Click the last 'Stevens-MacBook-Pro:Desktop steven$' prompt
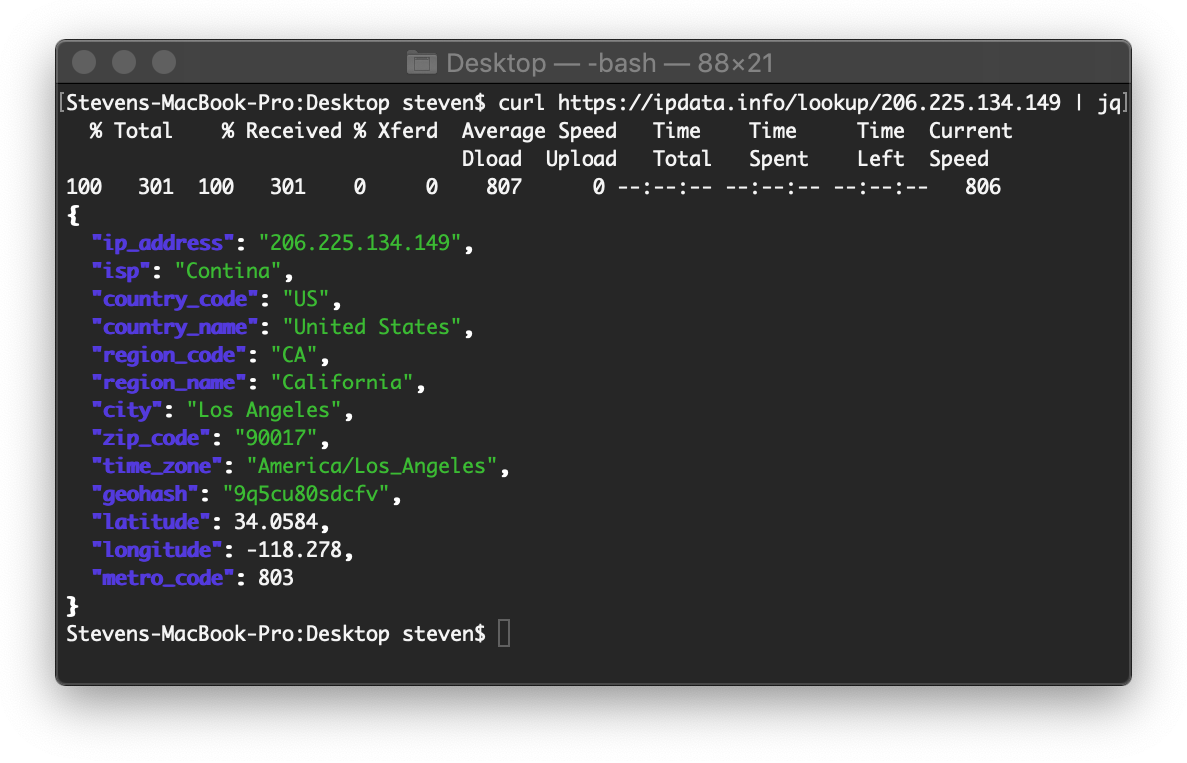1187x763 pixels. 276,634
